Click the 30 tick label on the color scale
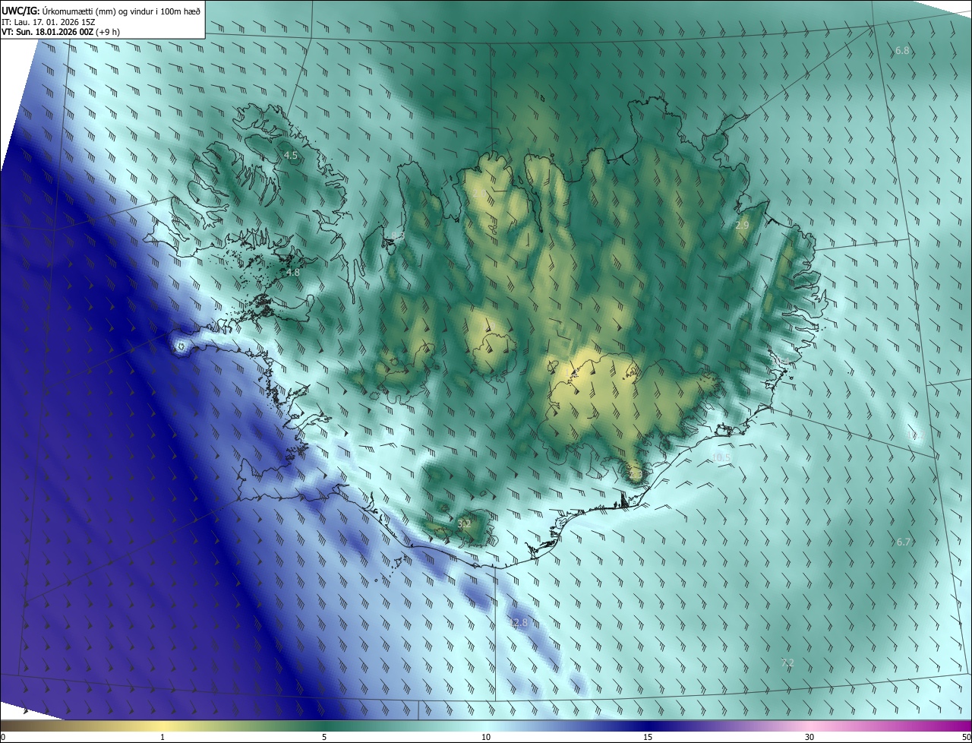This screenshot has height=743, width=972. [809, 737]
